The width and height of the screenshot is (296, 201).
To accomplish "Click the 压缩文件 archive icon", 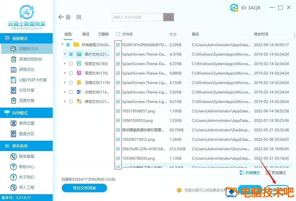I will click(x=79, y=82).
